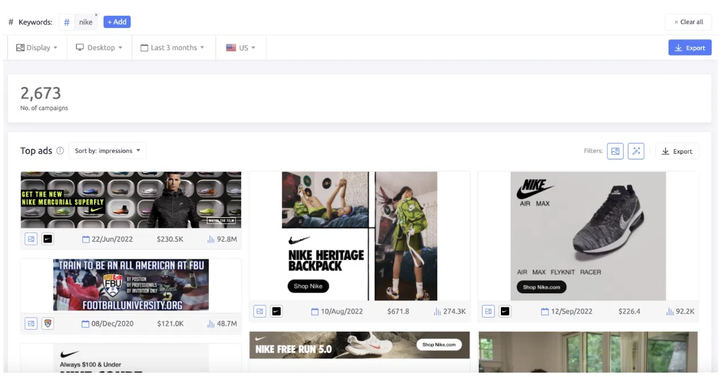This screenshot has width=727, height=377.
Task: Click calendar icon next to 08/Dec/2020
Action: pos(85,324)
